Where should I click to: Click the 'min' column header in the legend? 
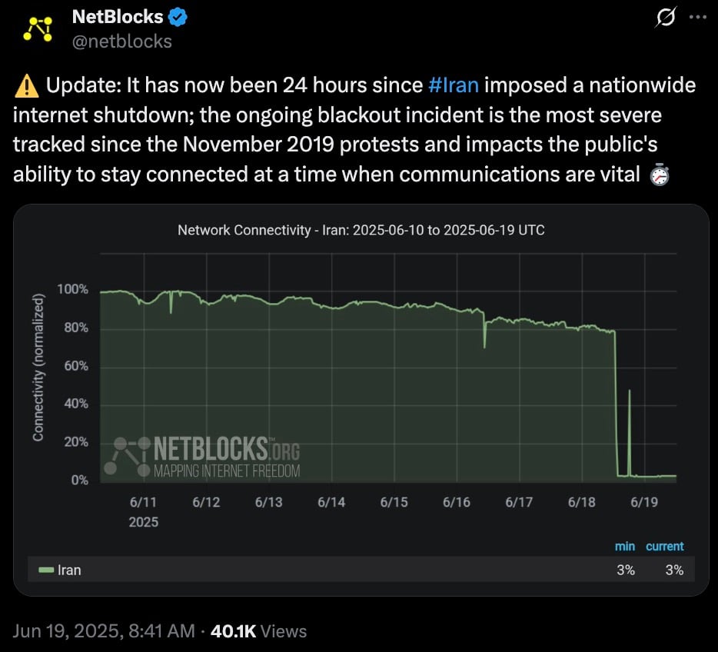point(625,546)
